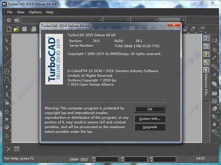
Task: Choose the Circle tool
Action: pyautogui.click(x=7, y=71)
